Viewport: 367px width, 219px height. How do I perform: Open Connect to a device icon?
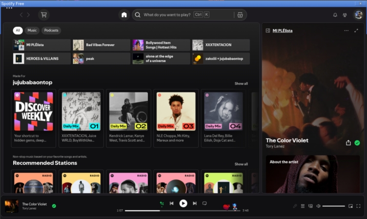pos(310,206)
